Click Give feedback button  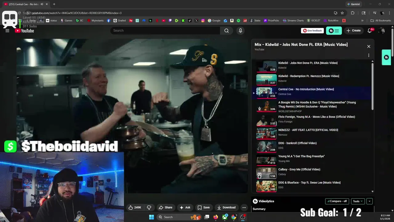click(x=312, y=31)
